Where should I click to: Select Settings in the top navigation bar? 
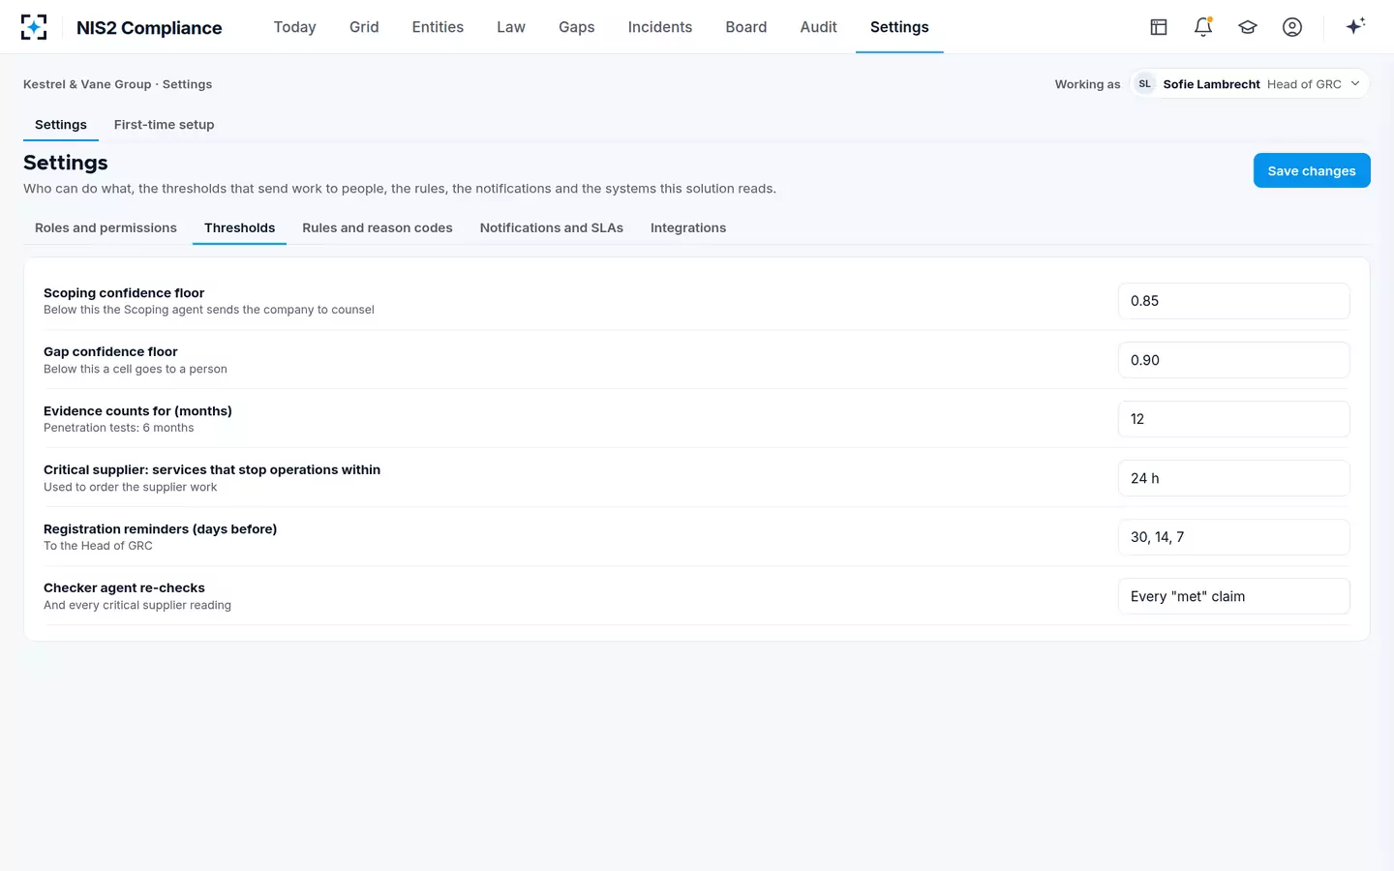pyautogui.click(x=899, y=27)
